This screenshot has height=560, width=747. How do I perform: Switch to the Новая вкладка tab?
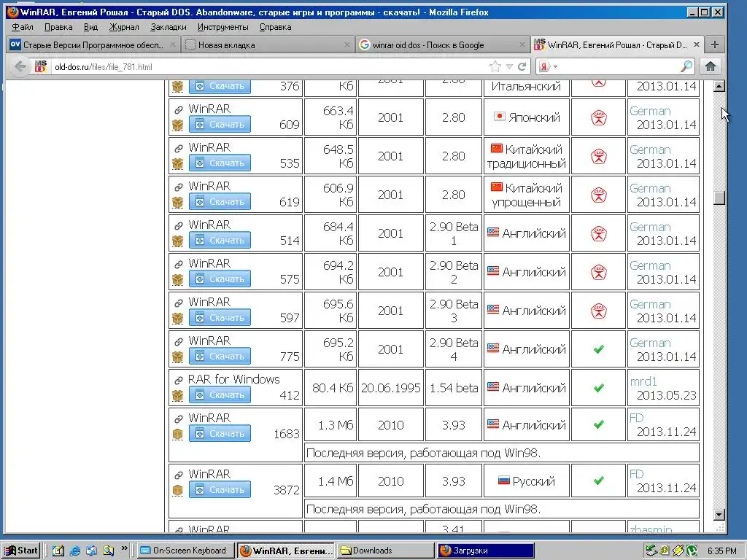pyautogui.click(x=267, y=44)
